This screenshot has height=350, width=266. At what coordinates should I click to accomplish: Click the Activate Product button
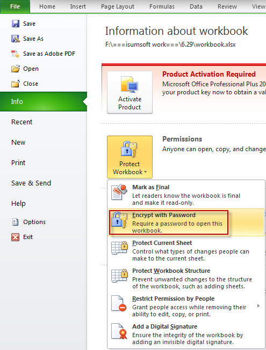(x=130, y=92)
